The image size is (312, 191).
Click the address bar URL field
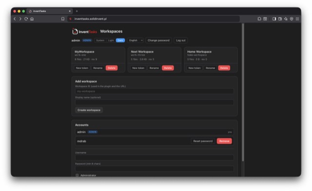(x=153, y=19)
